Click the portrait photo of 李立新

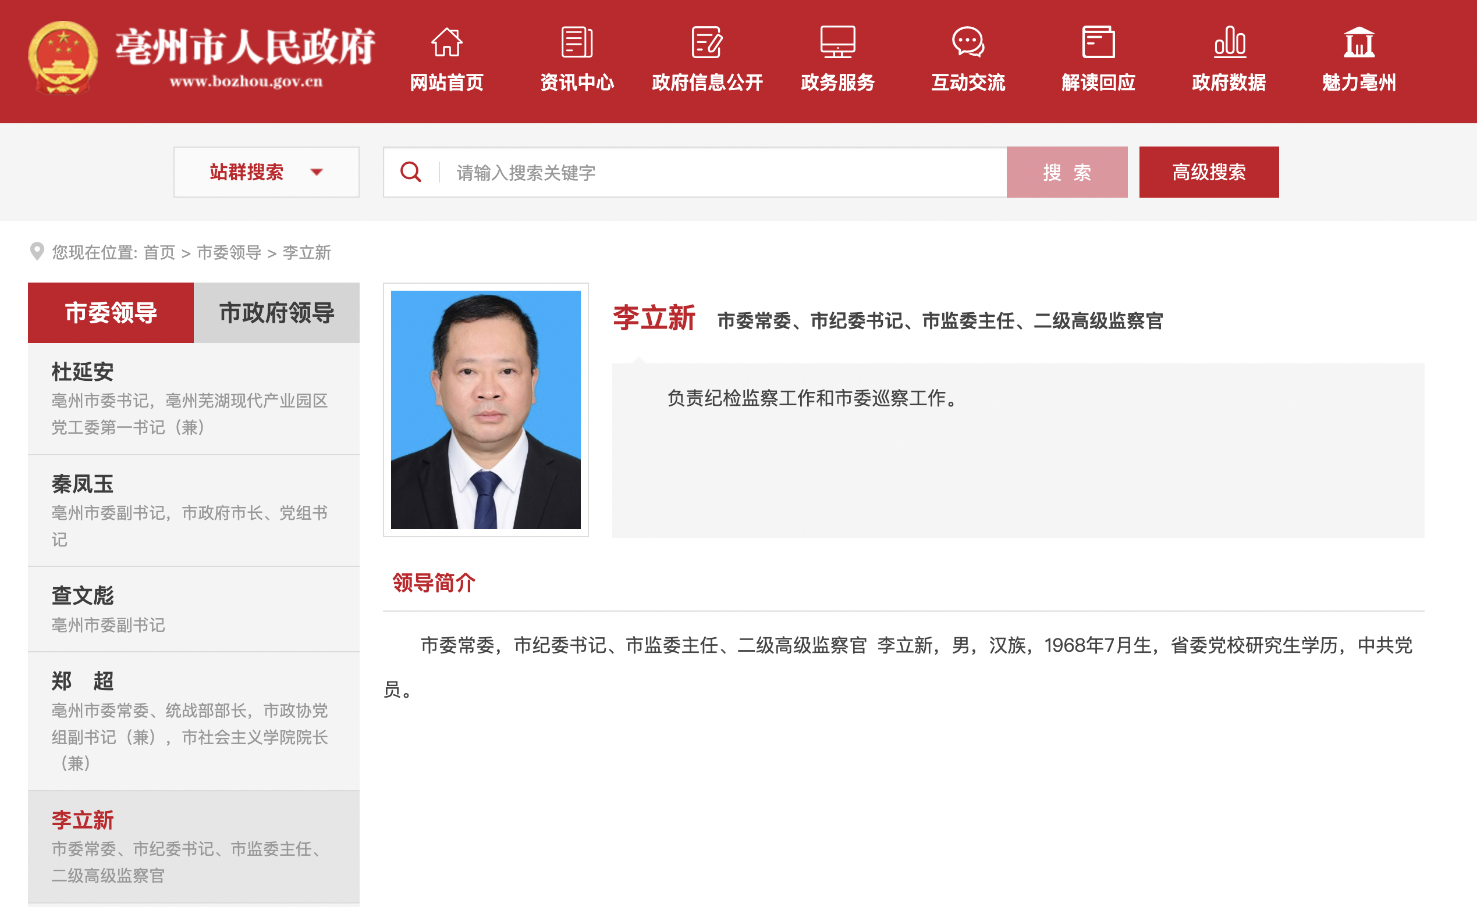[x=485, y=410]
